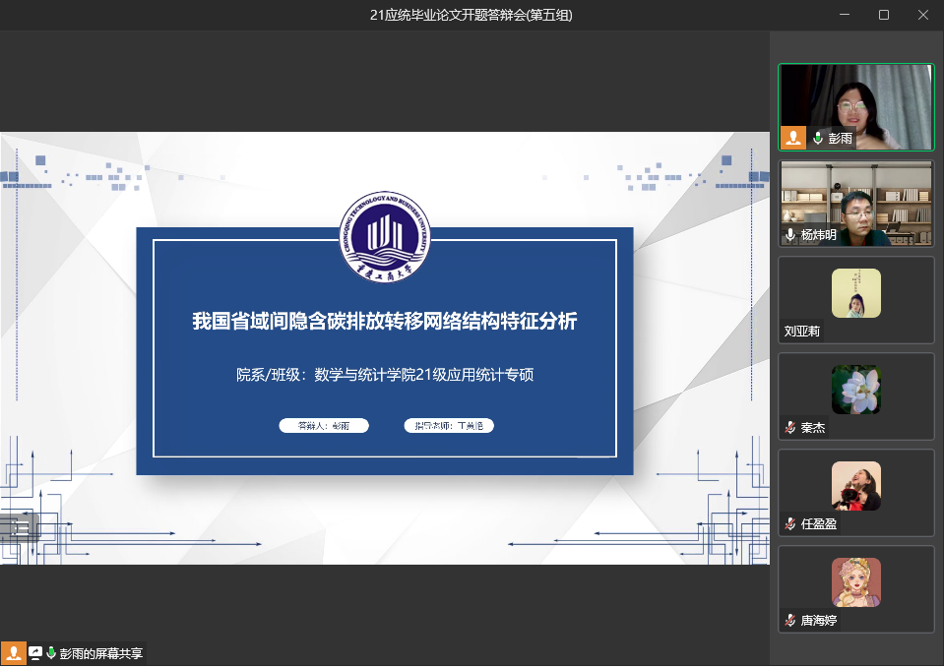Click 唐海婷's cartoon avatar
The height and width of the screenshot is (668, 944).
[855, 582]
